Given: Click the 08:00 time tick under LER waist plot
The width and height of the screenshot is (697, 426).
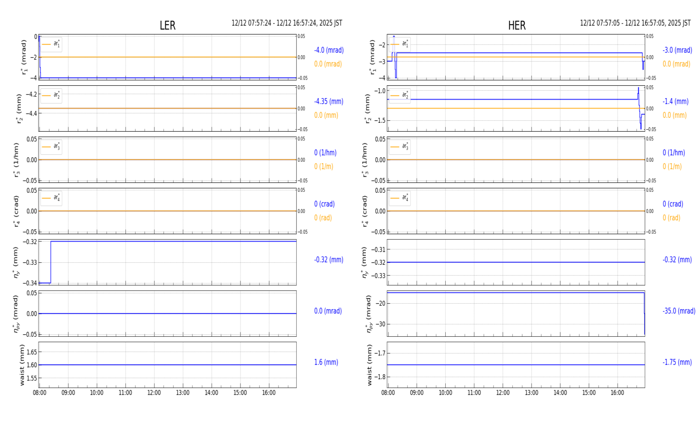Looking at the screenshot, I should click(x=39, y=393).
